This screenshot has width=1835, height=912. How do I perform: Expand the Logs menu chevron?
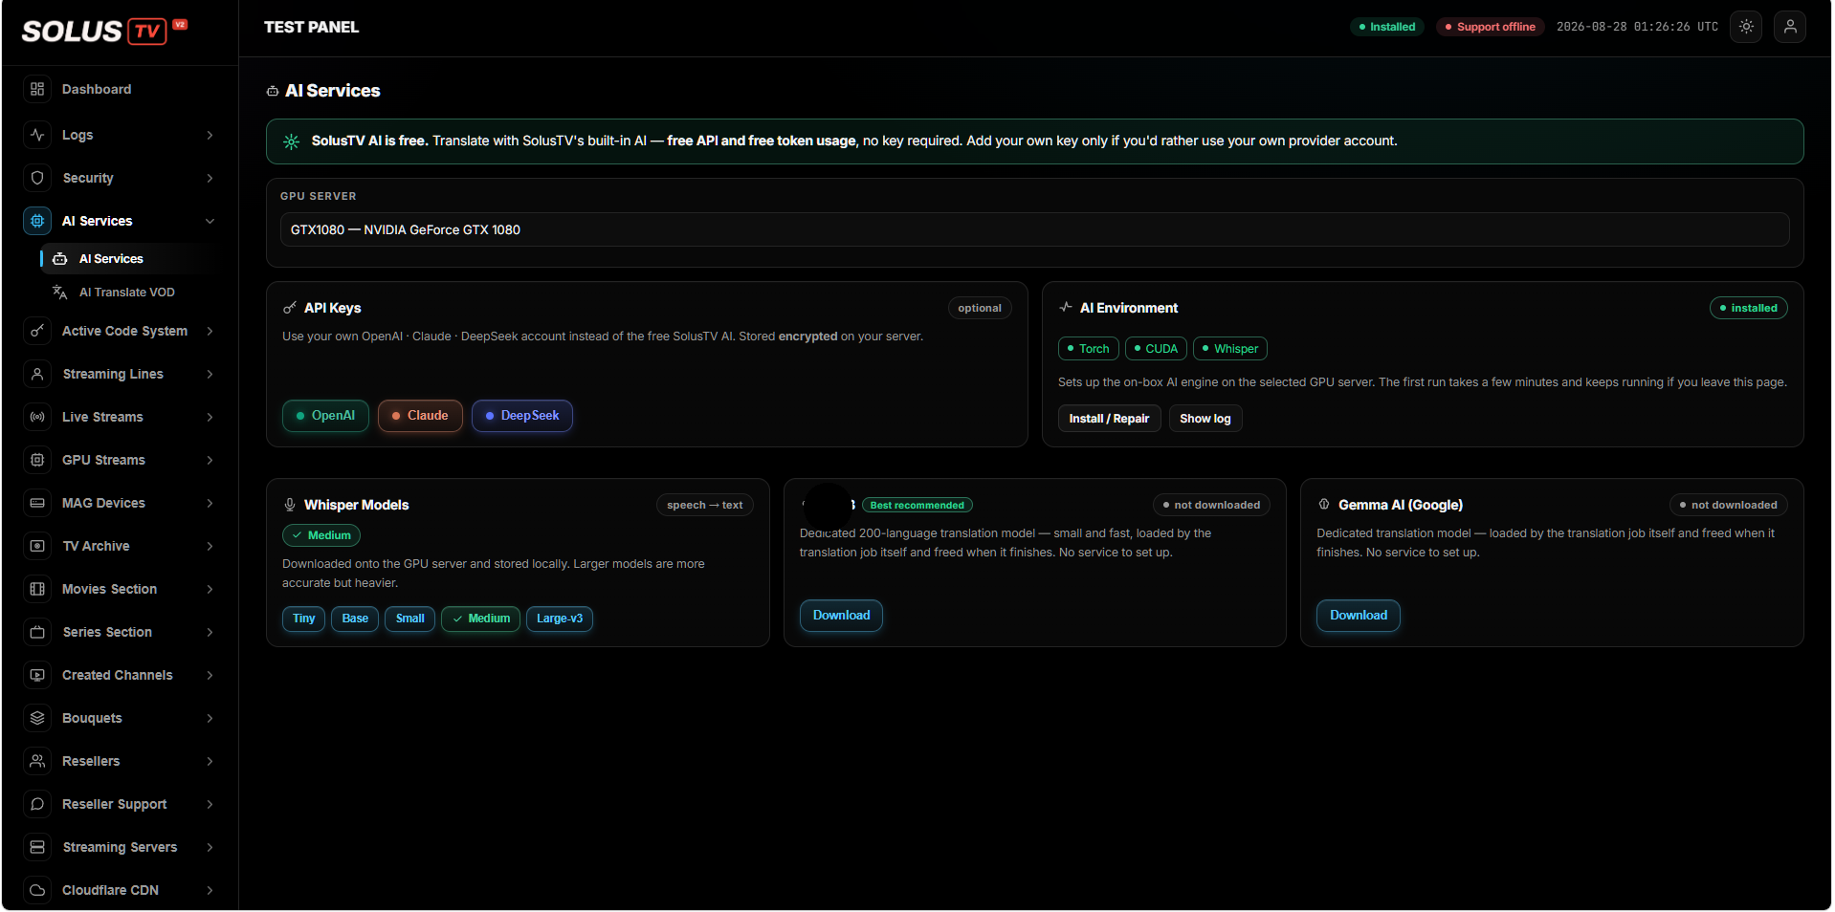210,135
